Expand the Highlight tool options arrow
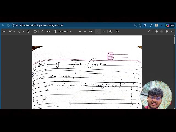Image resolution: width=176 pixels, height=132 pixels. [x=14, y=32]
